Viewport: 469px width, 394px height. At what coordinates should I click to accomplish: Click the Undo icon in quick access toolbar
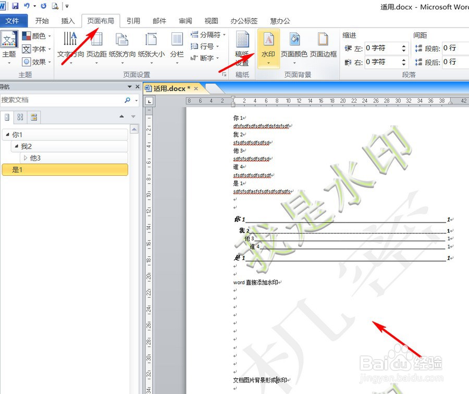[27, 6]
